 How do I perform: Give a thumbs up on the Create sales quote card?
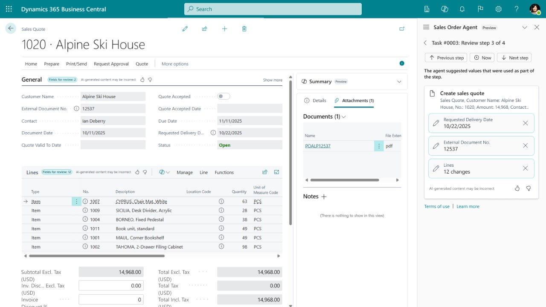(517, 188)
